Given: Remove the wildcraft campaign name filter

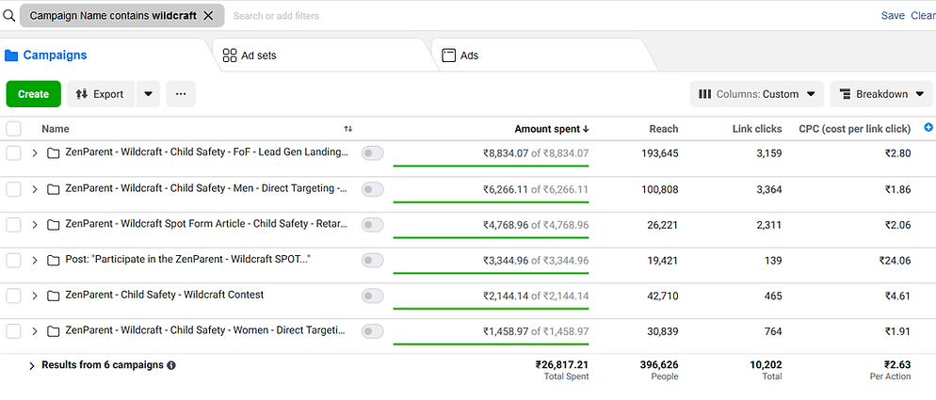Looking at the screenshot, I should [208, 16].
